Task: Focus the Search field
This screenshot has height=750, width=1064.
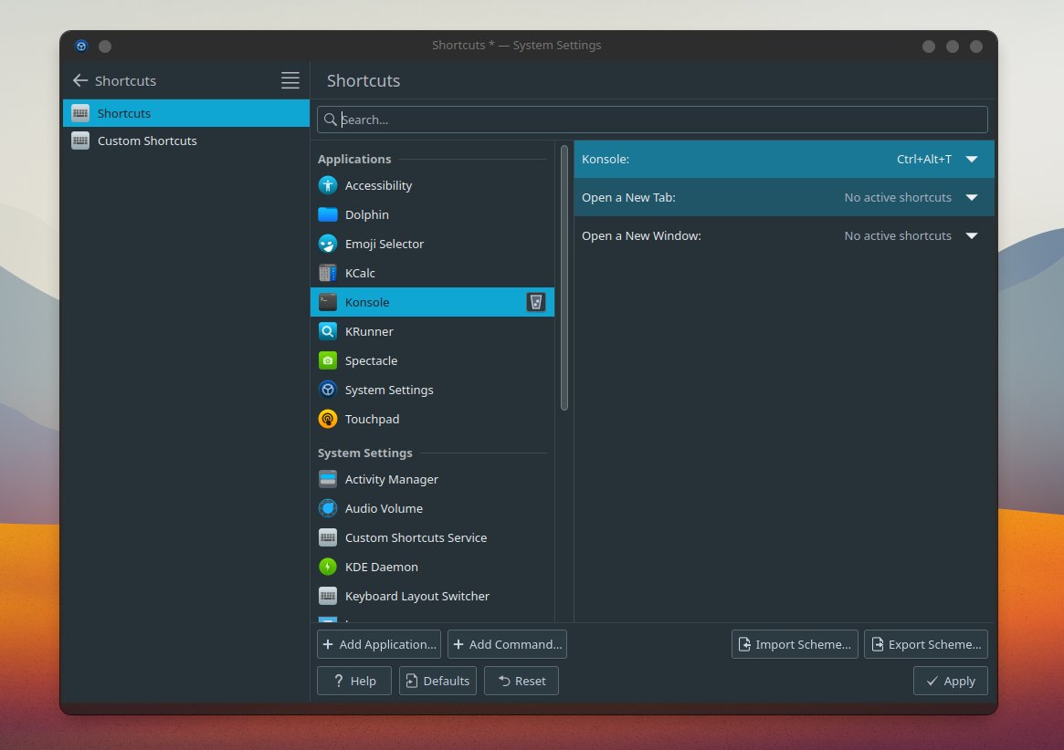Action: [652, 120]
